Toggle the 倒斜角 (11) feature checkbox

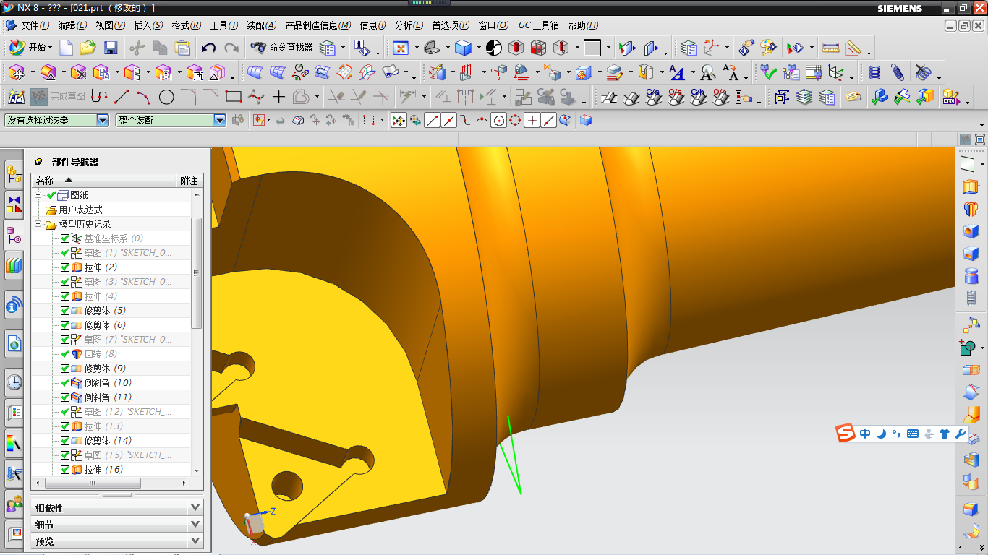(x=65, y=397)
